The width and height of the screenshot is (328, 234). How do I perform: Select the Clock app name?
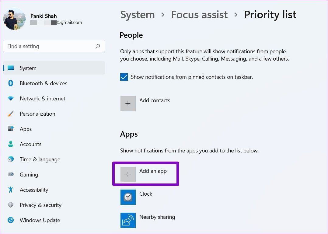pos(145,194)
